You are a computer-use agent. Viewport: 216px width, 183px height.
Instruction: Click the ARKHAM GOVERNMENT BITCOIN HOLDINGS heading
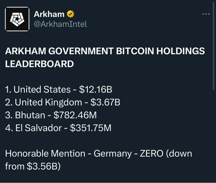(105, 51)
